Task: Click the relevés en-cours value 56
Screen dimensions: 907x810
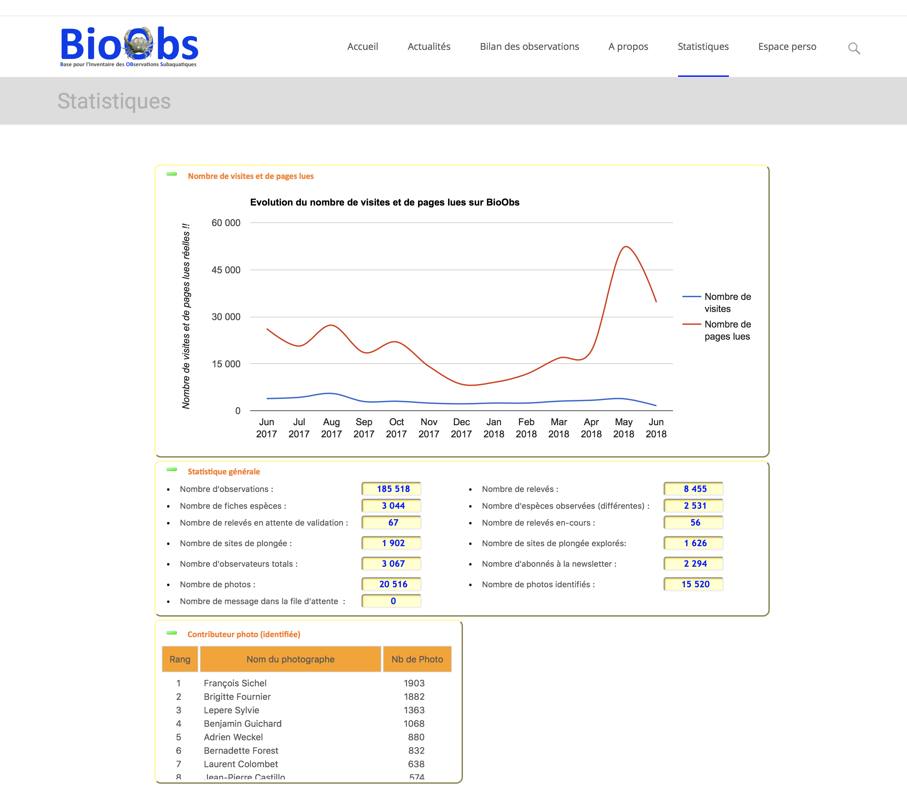Action: point(694,523)
